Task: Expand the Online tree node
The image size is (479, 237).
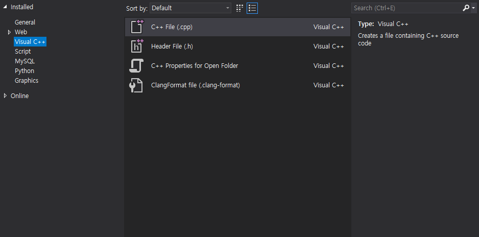Action: click(5, 96)
